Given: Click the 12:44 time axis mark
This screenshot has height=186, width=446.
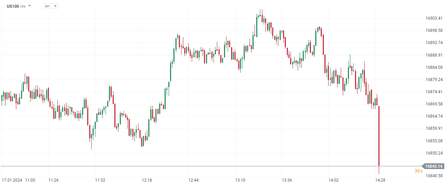Looking at the screenshot, I should click(x=193, y=180).
